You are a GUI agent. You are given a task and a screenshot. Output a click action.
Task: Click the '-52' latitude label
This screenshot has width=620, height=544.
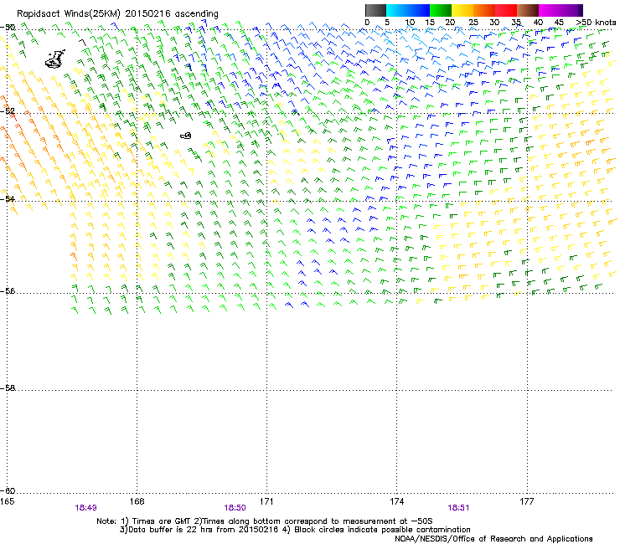8,111
